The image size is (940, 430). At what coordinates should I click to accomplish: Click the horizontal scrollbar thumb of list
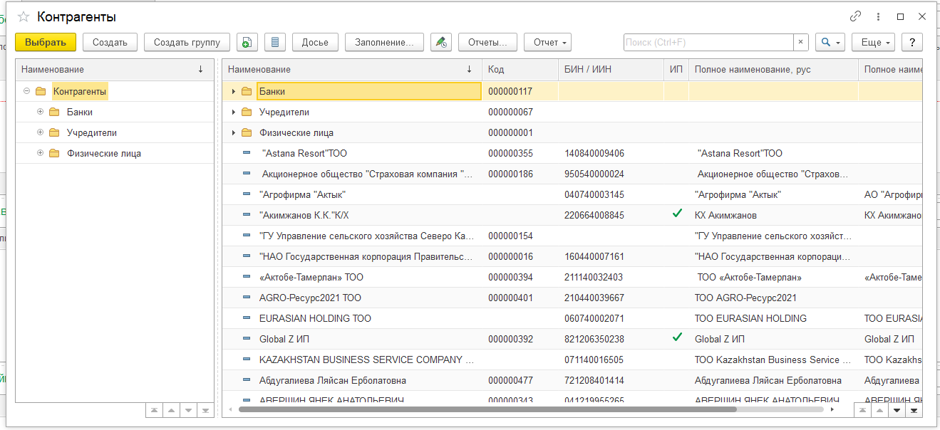487,409
